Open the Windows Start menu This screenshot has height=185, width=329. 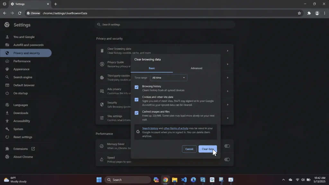(x=99, y=180)
